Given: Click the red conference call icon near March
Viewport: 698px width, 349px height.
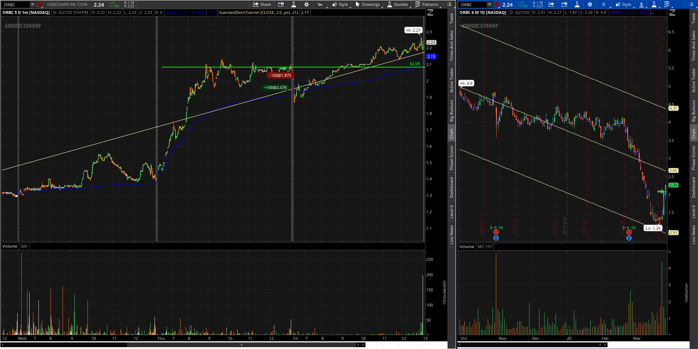Looking at the screenshot, I should coord(629,232).
